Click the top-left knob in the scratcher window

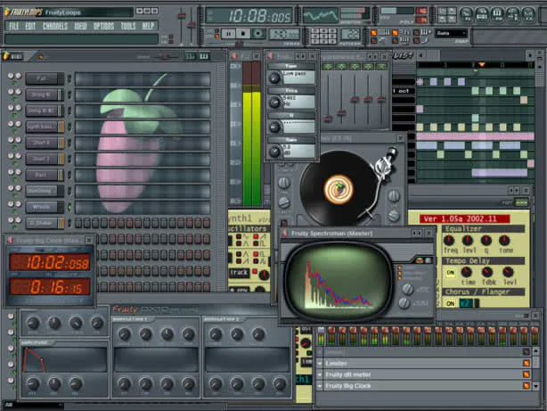pyautogui.click(x=283, y=182)
